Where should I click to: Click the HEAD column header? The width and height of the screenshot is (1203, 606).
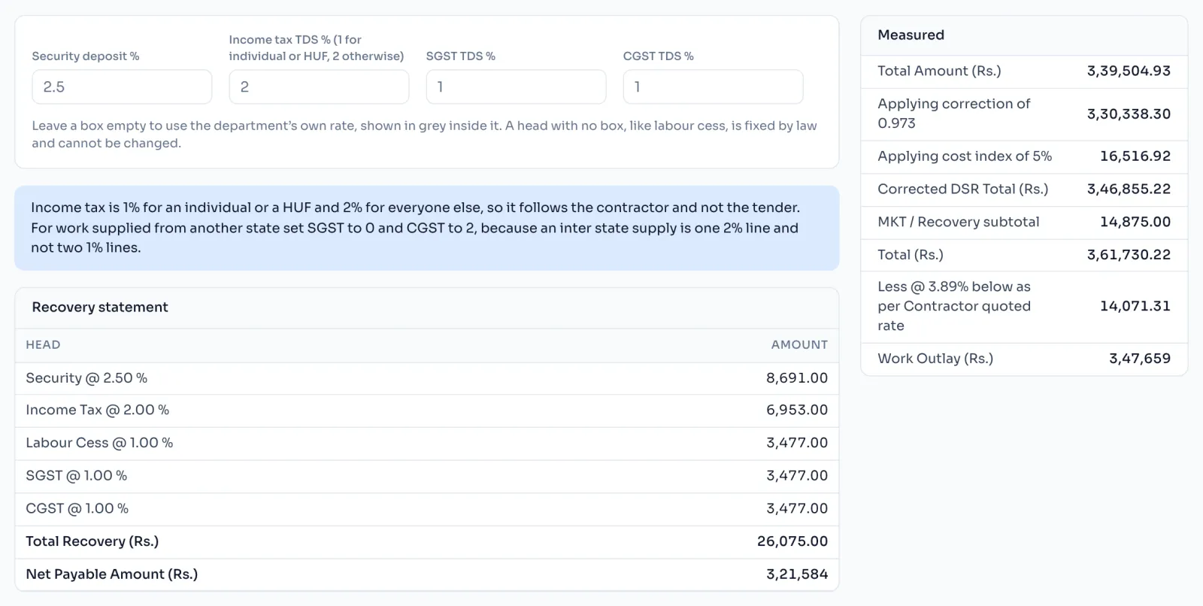(x=43, y=345)
